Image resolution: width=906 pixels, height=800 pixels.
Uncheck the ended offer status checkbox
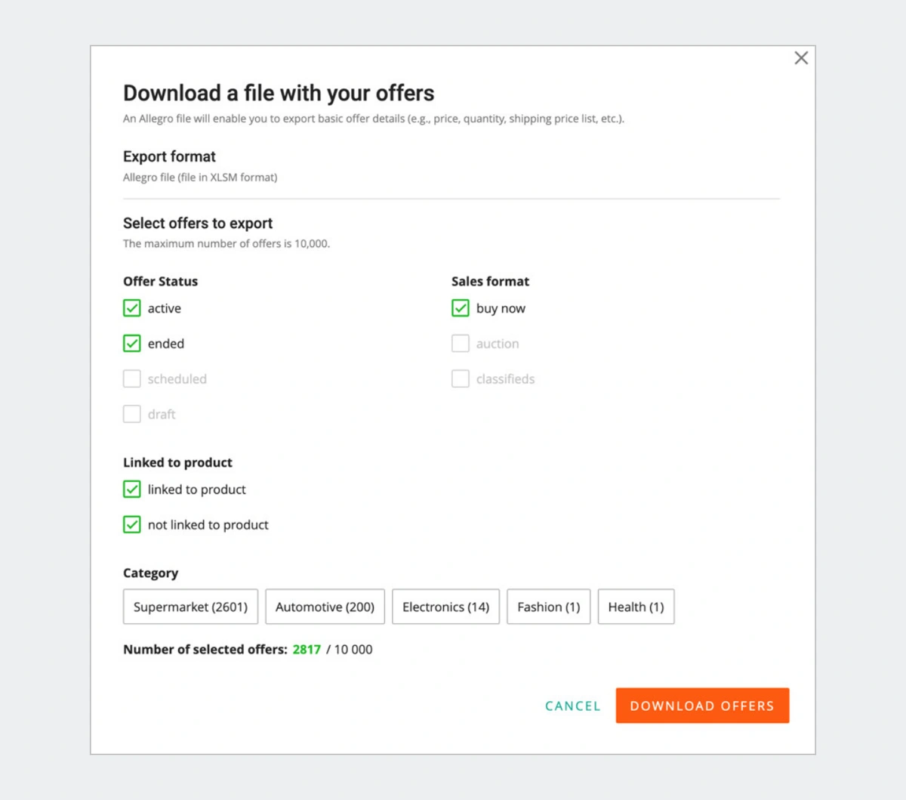coord(132,344)
